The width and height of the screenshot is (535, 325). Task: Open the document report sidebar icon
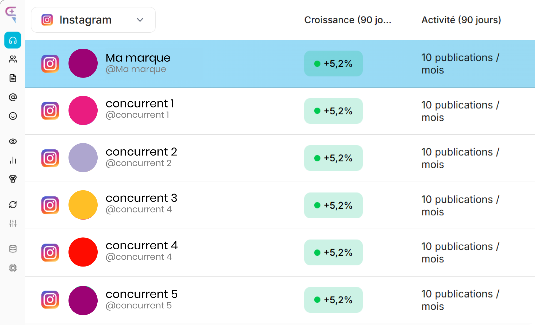(13, 78)
